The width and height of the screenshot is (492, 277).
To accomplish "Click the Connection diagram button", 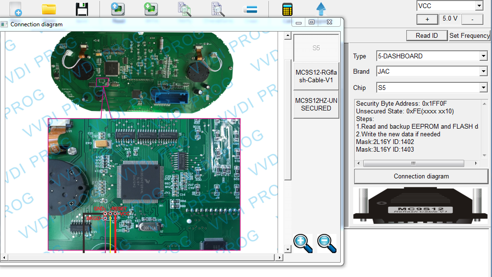I will (x=421, y=177).
